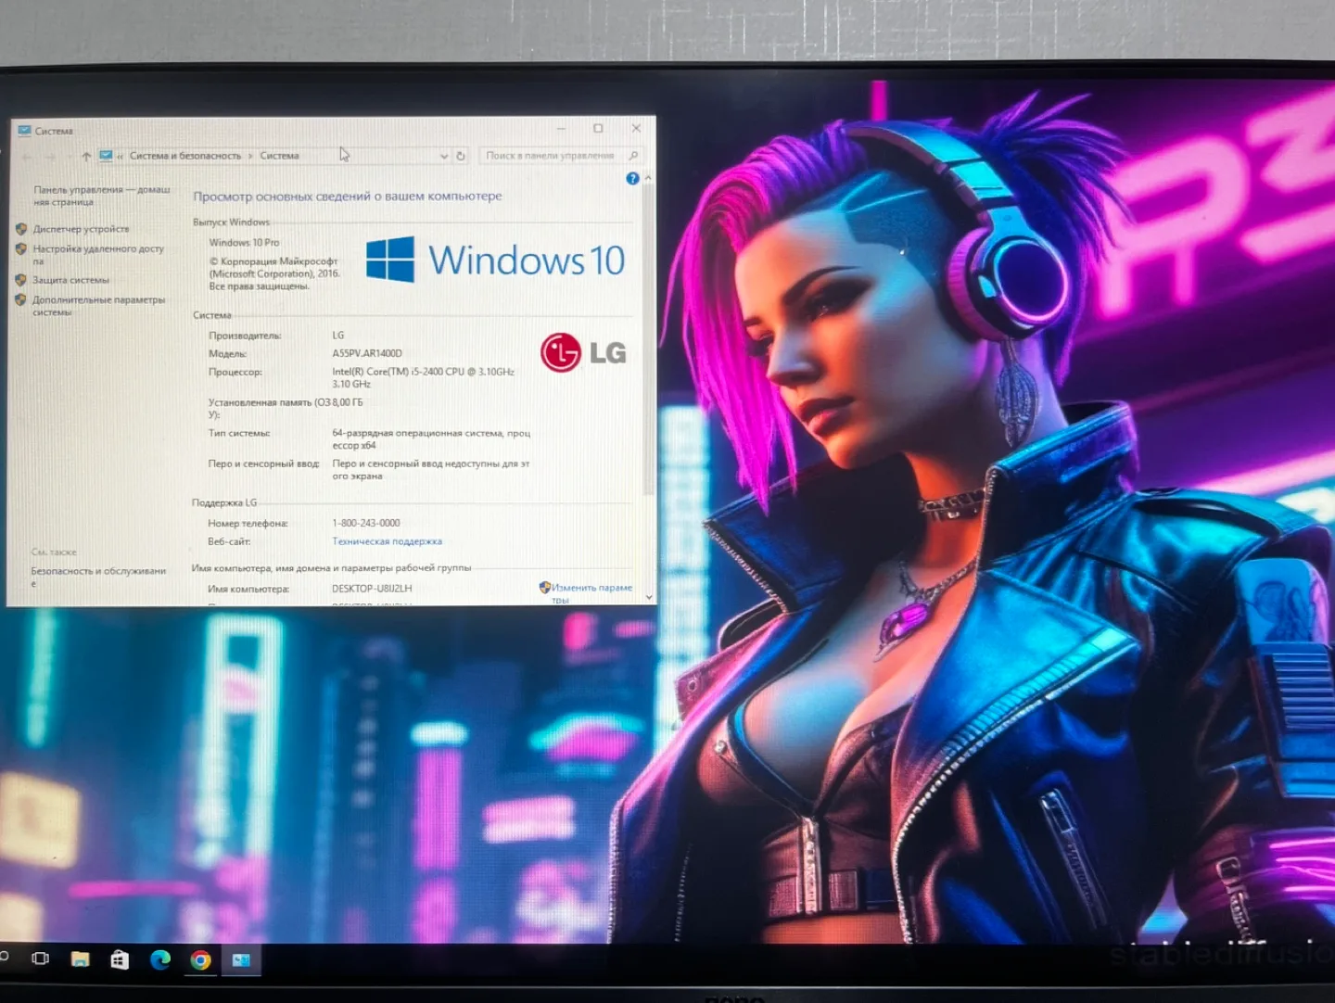The width and height of the screenshot is (1335, 1003).
Task: Click the LG logo
Action: [x=583, y=352]
